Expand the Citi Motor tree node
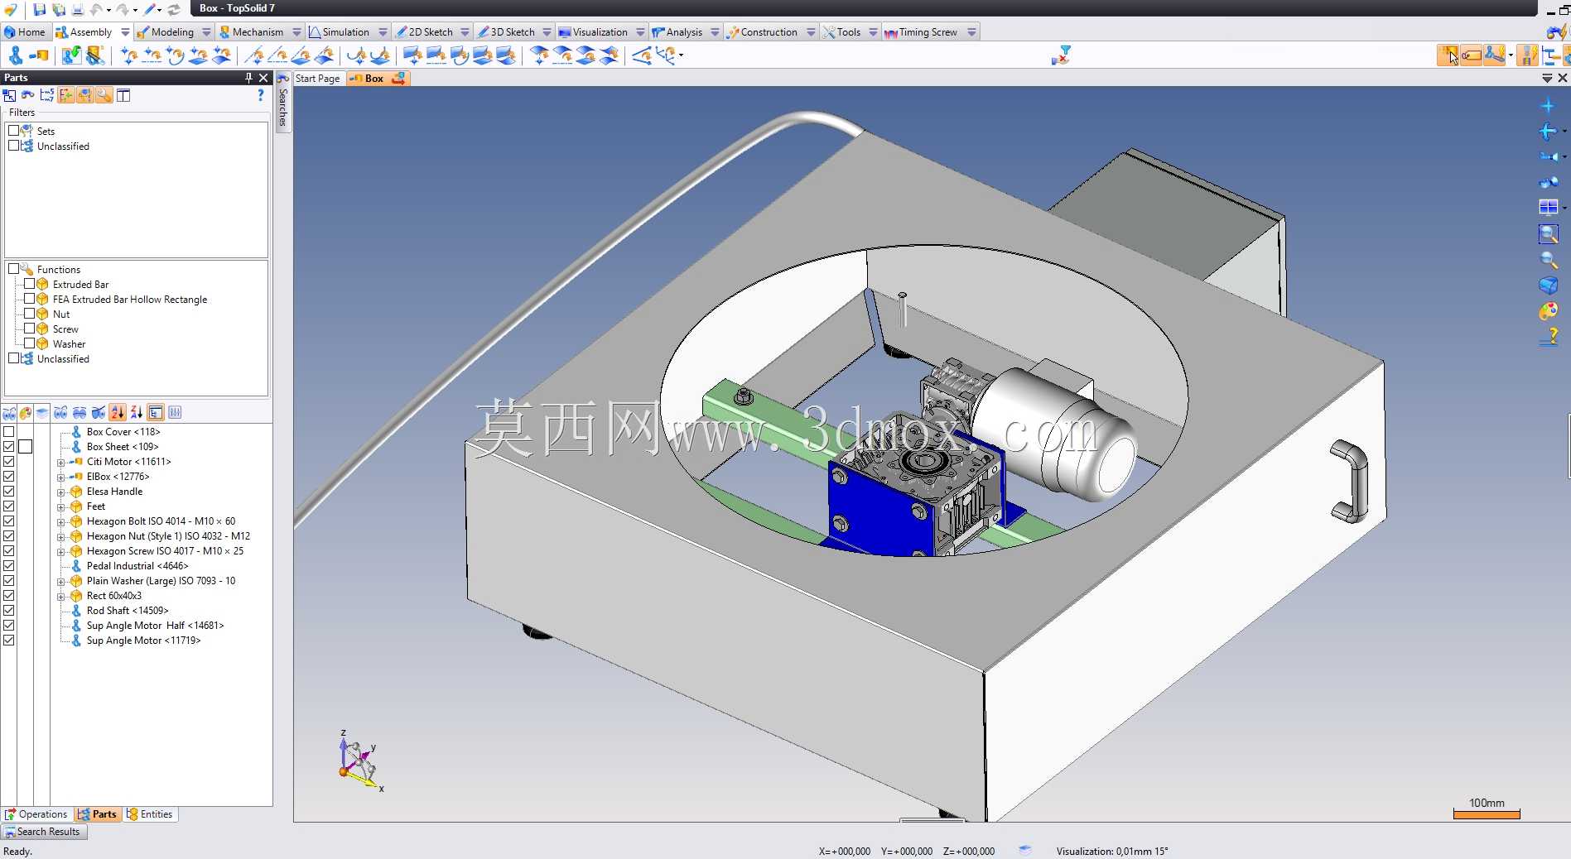Image resolution: width=1571 pixels, height=859 pixels. tap(60, 463)
